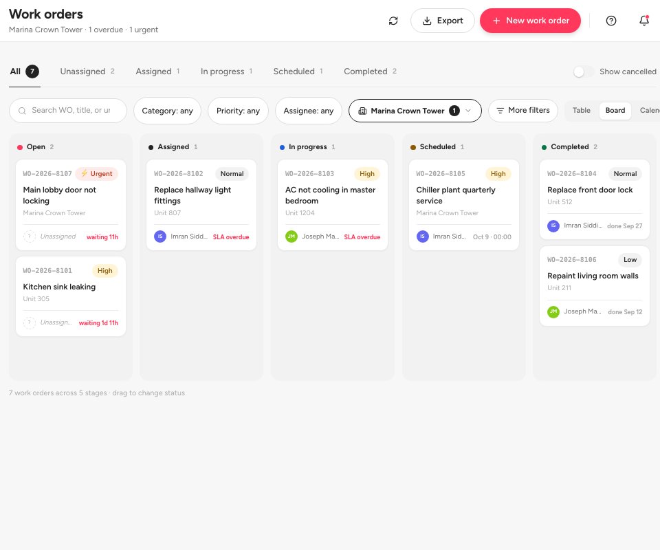Click High badge on AC not cooling card
This screenshot has width=660, height=550.
tap(367, 174)
